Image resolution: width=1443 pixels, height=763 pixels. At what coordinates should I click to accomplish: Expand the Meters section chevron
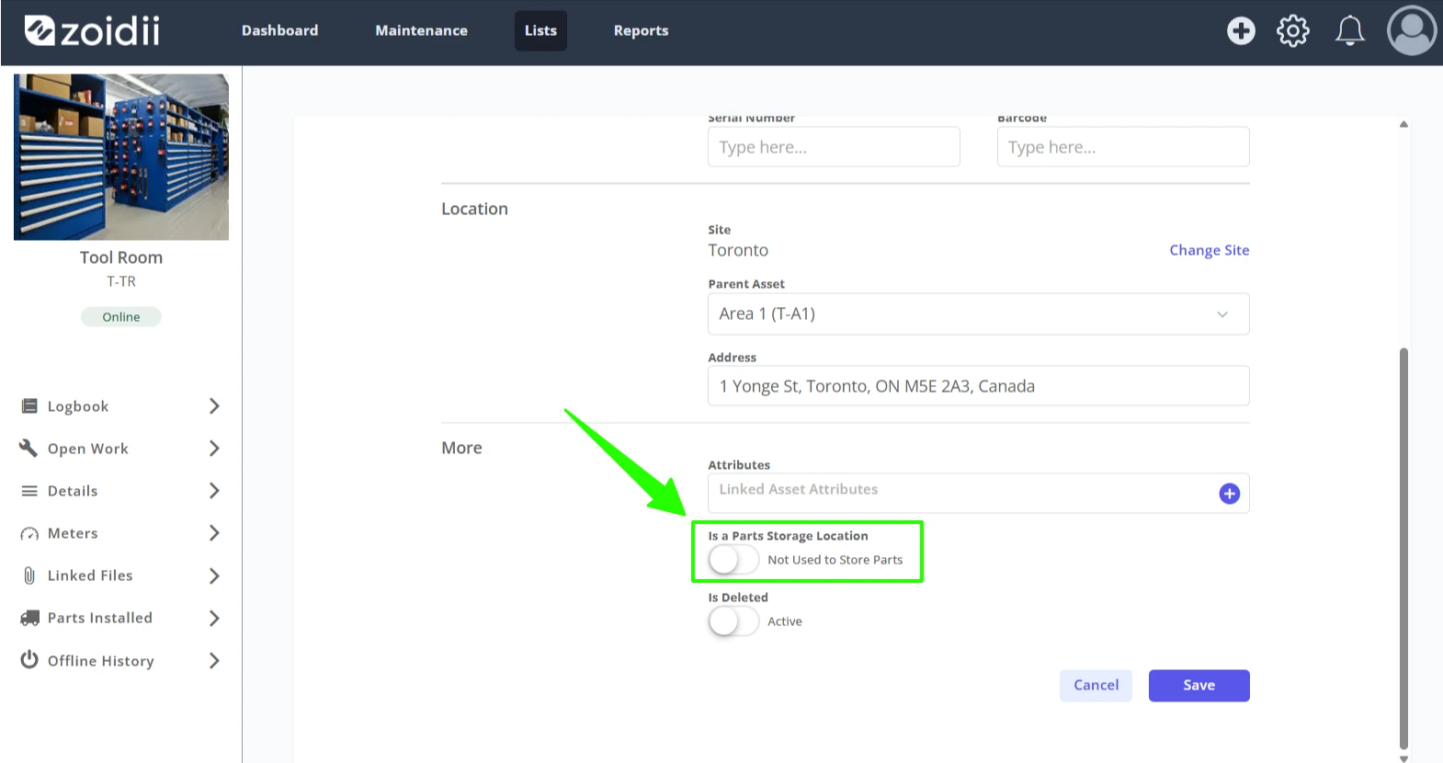pyautogui.click(x=214, y=533)
